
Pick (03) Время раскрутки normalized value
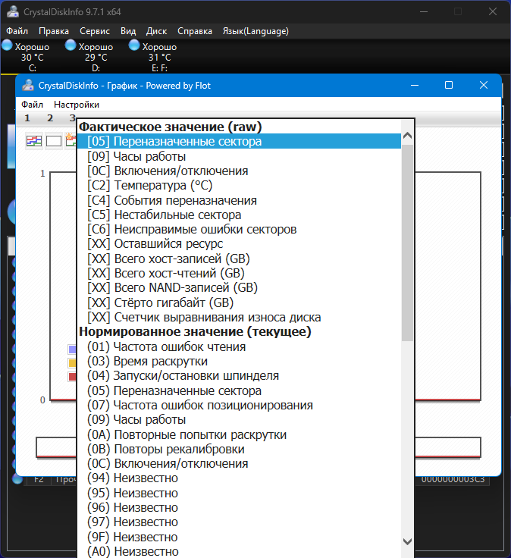(x=147, y=362)
